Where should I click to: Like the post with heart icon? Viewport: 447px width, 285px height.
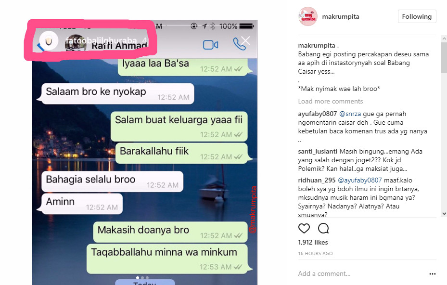[304, 228]
